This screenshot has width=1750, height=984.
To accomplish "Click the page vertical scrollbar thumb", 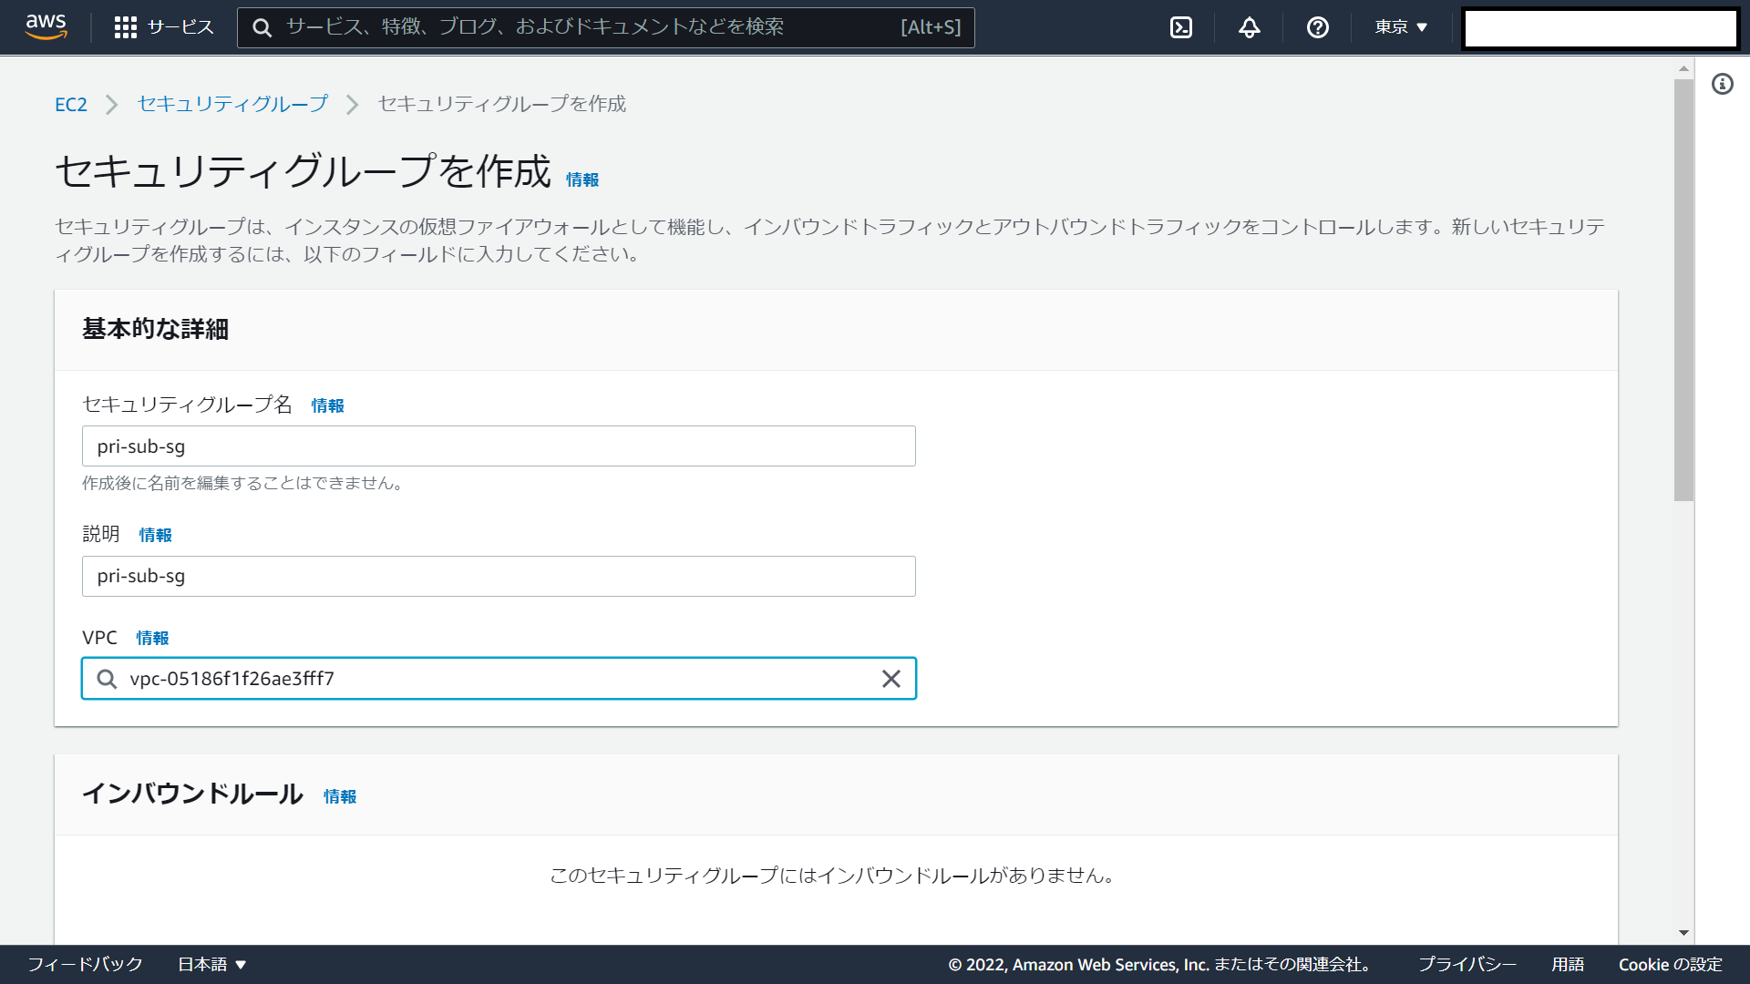I will click(1683, 290).
